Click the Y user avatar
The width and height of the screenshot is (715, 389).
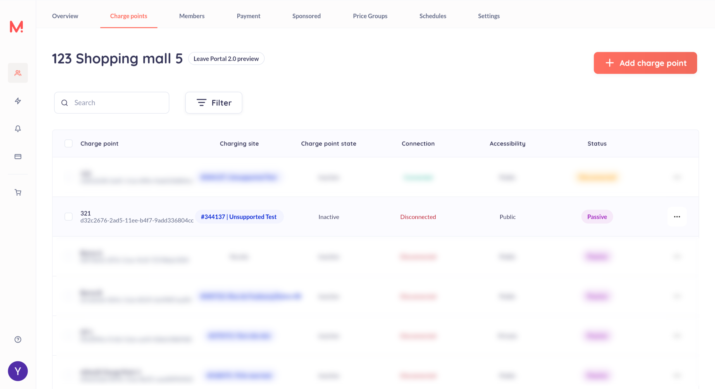point(18,371)
